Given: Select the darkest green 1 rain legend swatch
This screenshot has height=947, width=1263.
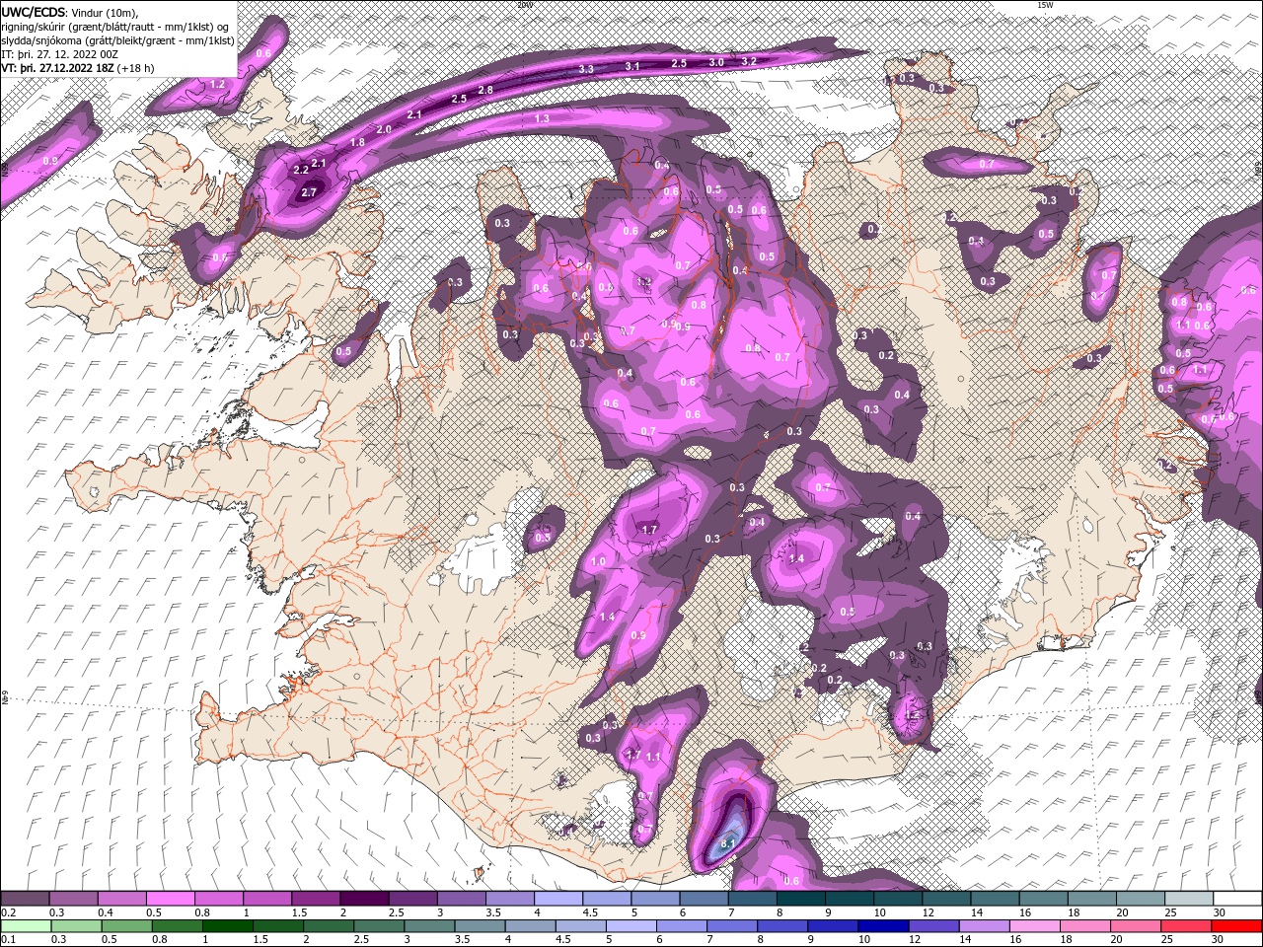Looking at the screenshot, I should [x=228, y=926].
